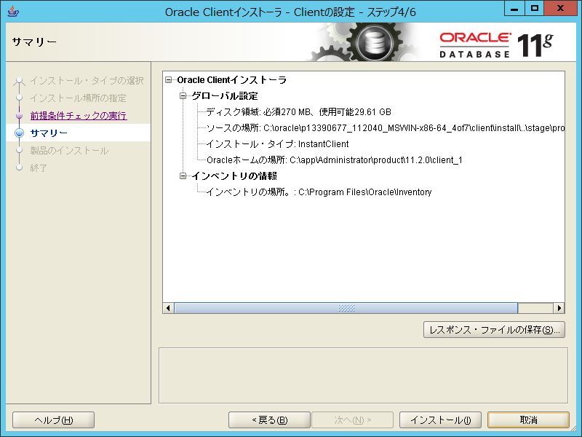Click the horizontal scrollbar right arrow
The image size is (582, 437).
pos(559,308)
